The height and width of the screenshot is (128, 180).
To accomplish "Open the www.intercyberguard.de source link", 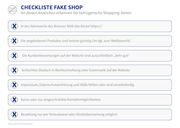I will point(23,124).
